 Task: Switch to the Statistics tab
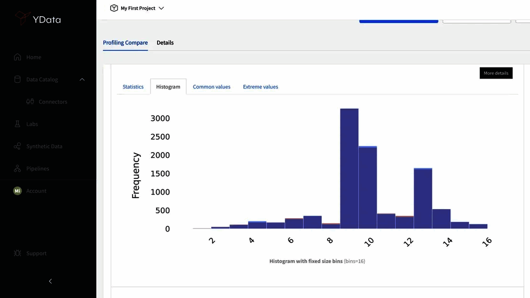pos(133,87)
